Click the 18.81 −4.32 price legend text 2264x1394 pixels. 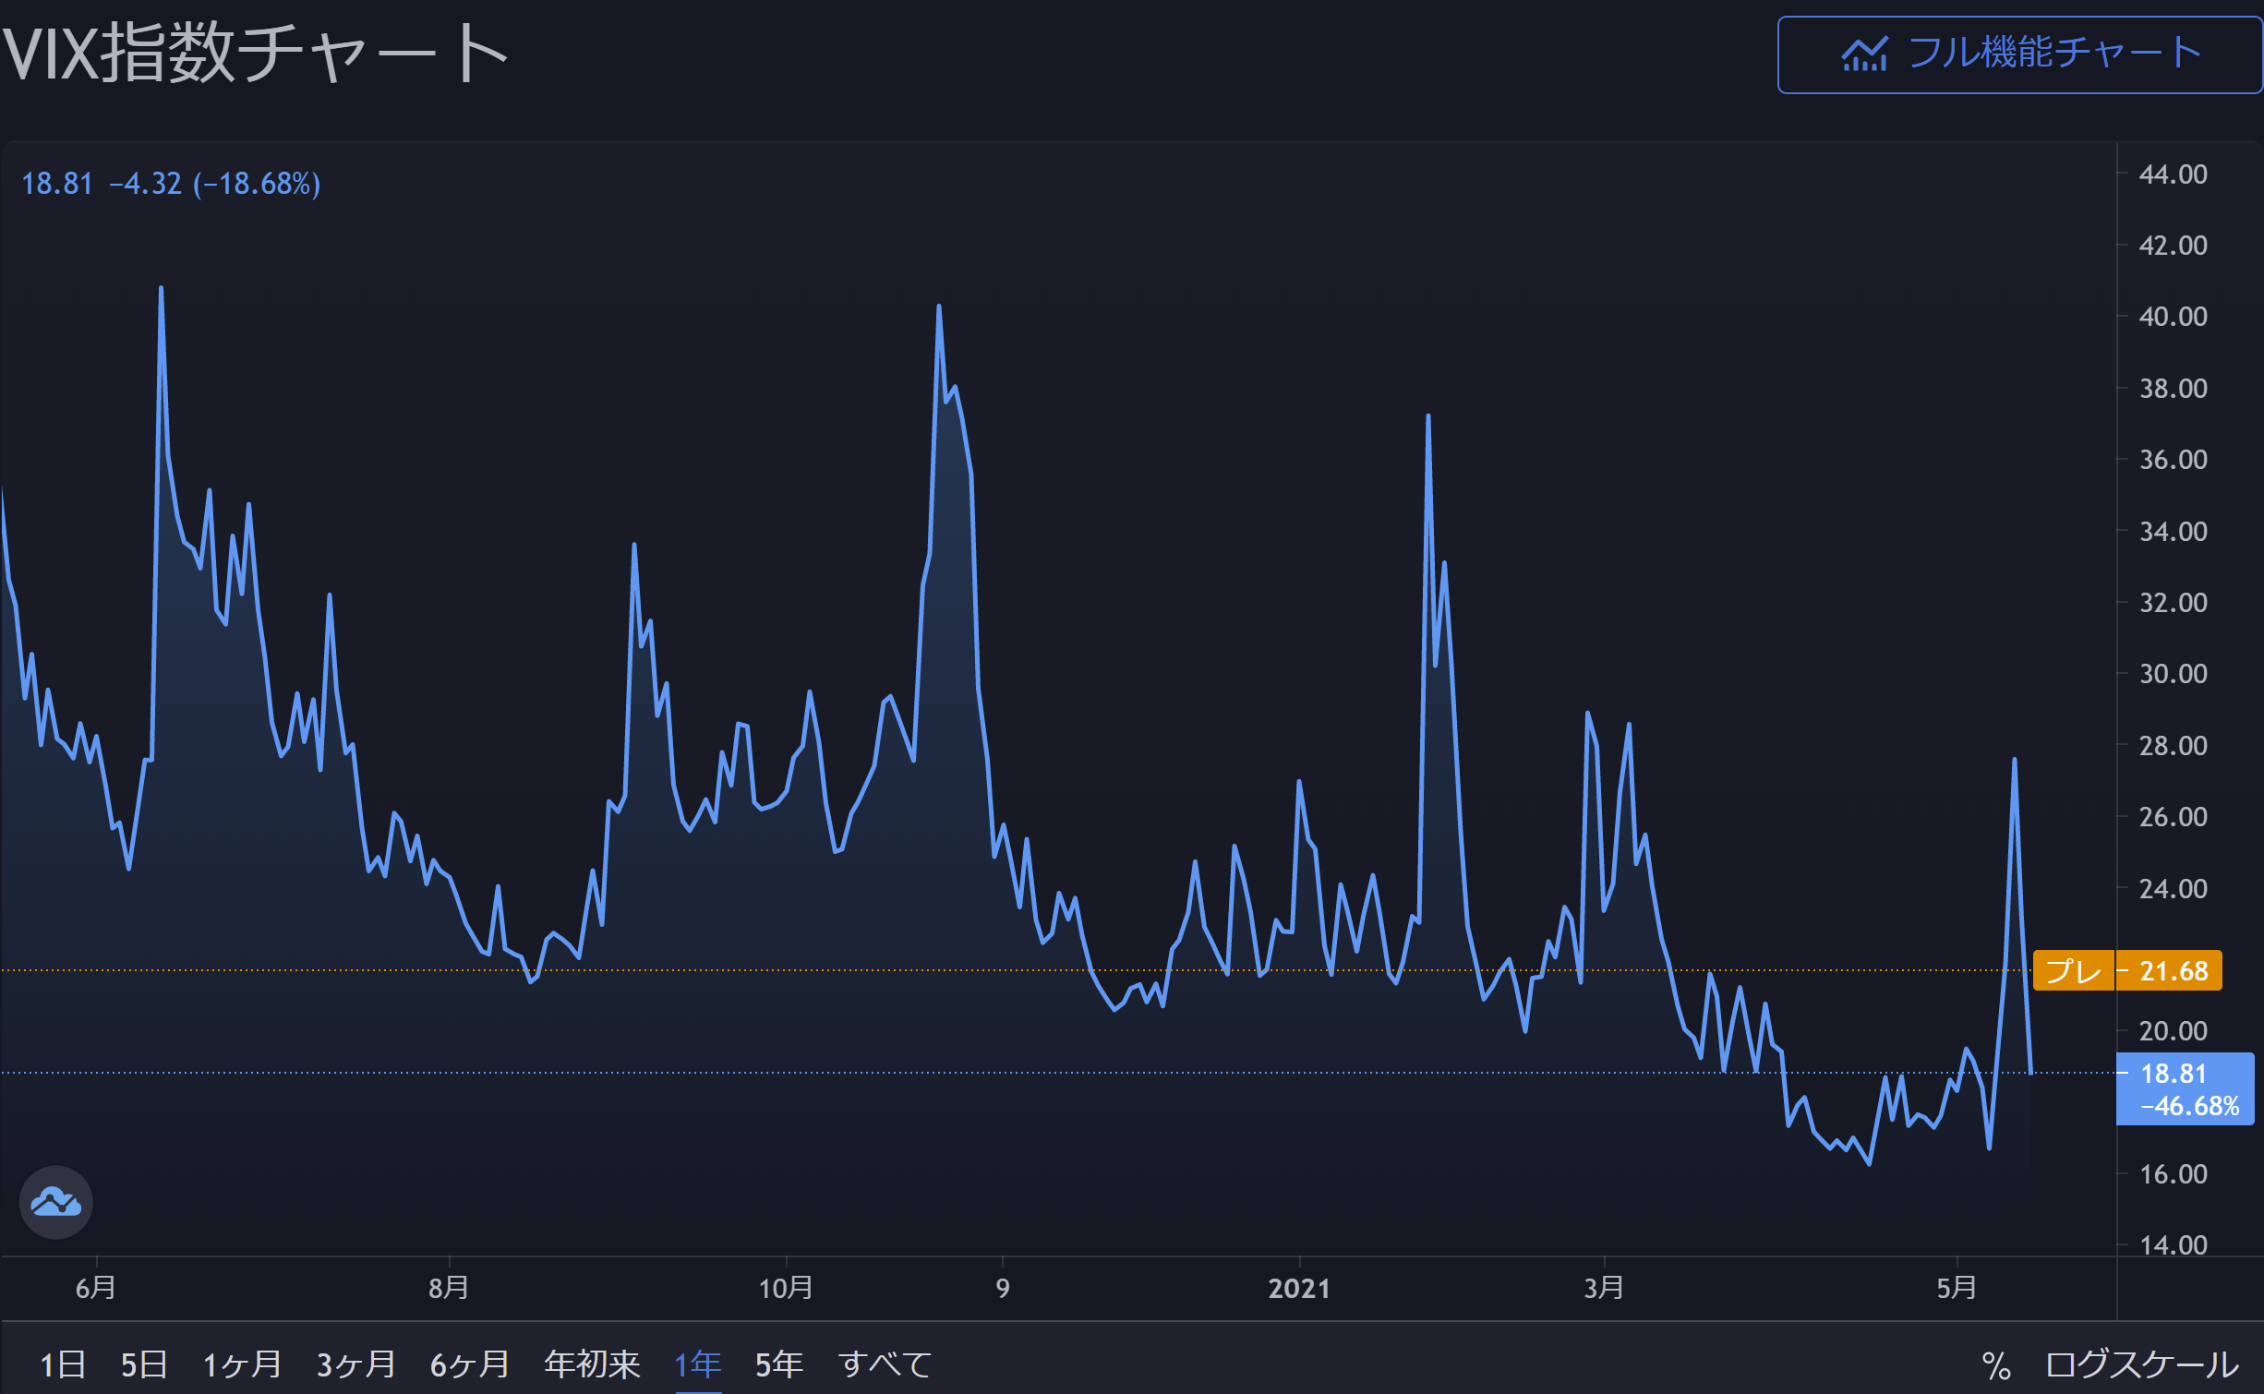[x=171, y=184]
